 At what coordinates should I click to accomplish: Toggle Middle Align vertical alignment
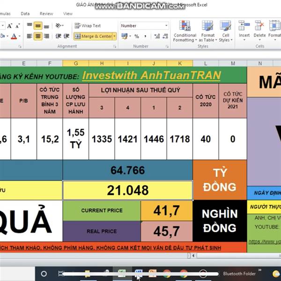tap(38, 26)
